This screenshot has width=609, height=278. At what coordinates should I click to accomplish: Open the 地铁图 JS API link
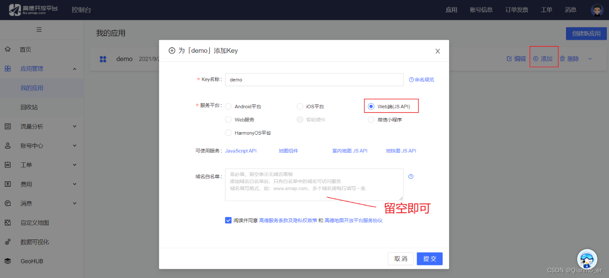coord(401,151)
